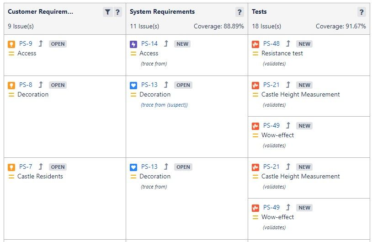Image resolution: width=372 pixels, height=242 pixels.
Task: Click medium priority icon next to Resistance test
Action: pos(255,54)
